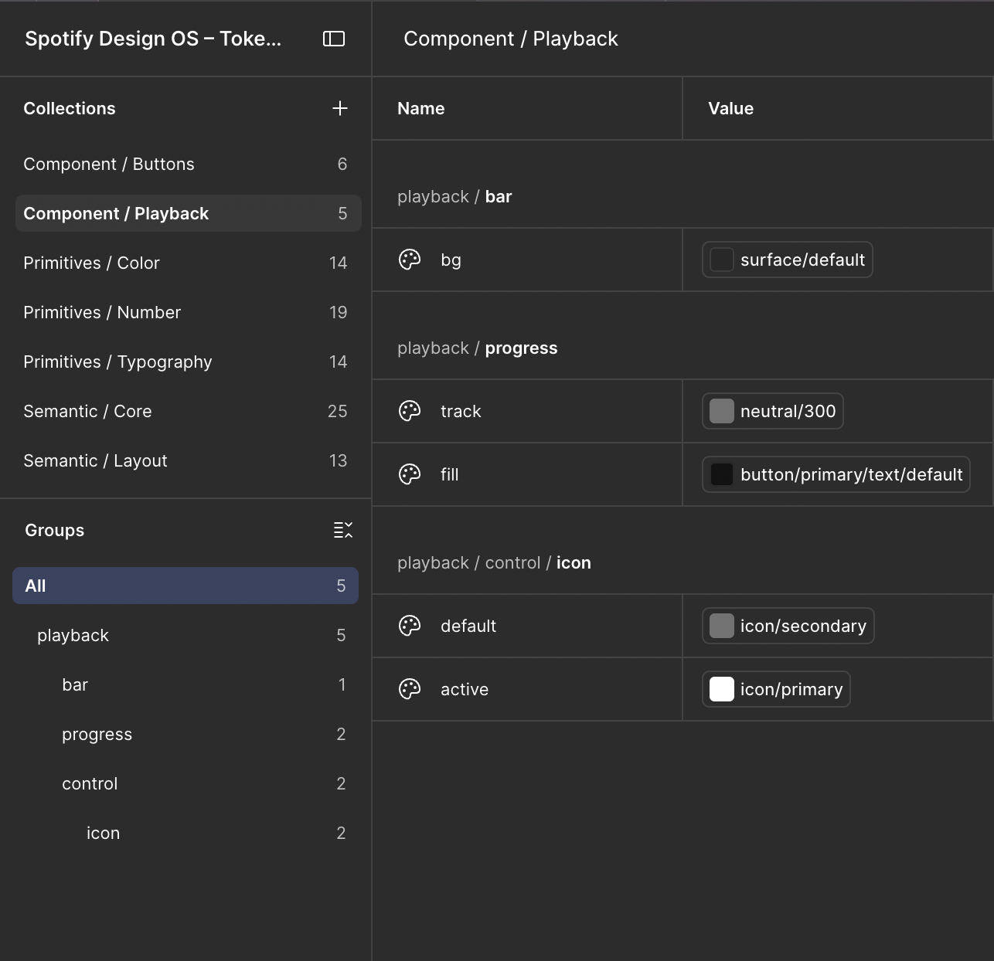Screen dimensions: 994x961
Task: Click the surface/default color swatch
Action: click(721, 260)
